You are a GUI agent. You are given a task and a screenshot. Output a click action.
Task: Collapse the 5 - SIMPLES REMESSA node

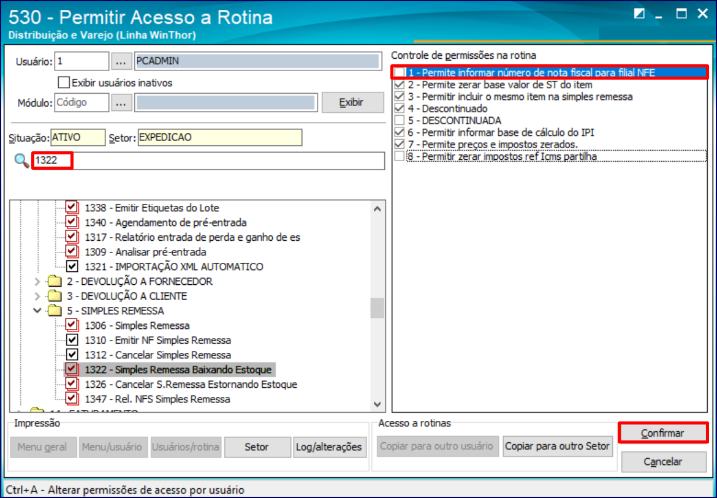click(x=37, y=311)
